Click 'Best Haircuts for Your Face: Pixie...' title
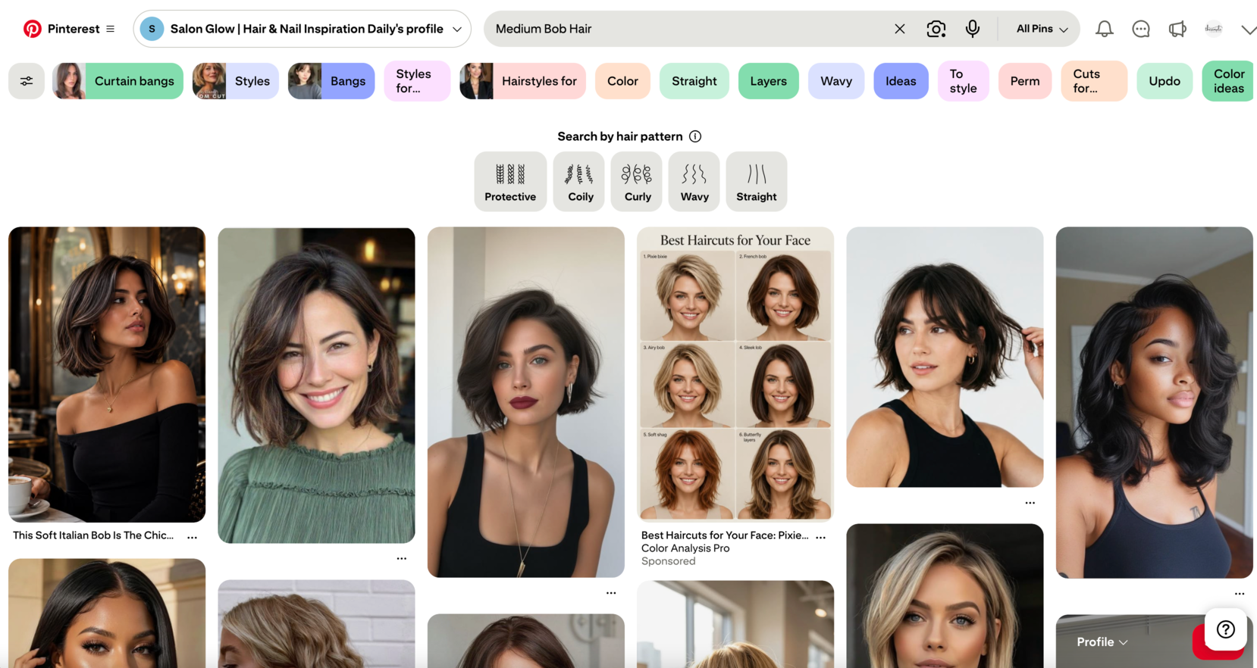This screenshot has width=1257, height=668. point(725,535)
